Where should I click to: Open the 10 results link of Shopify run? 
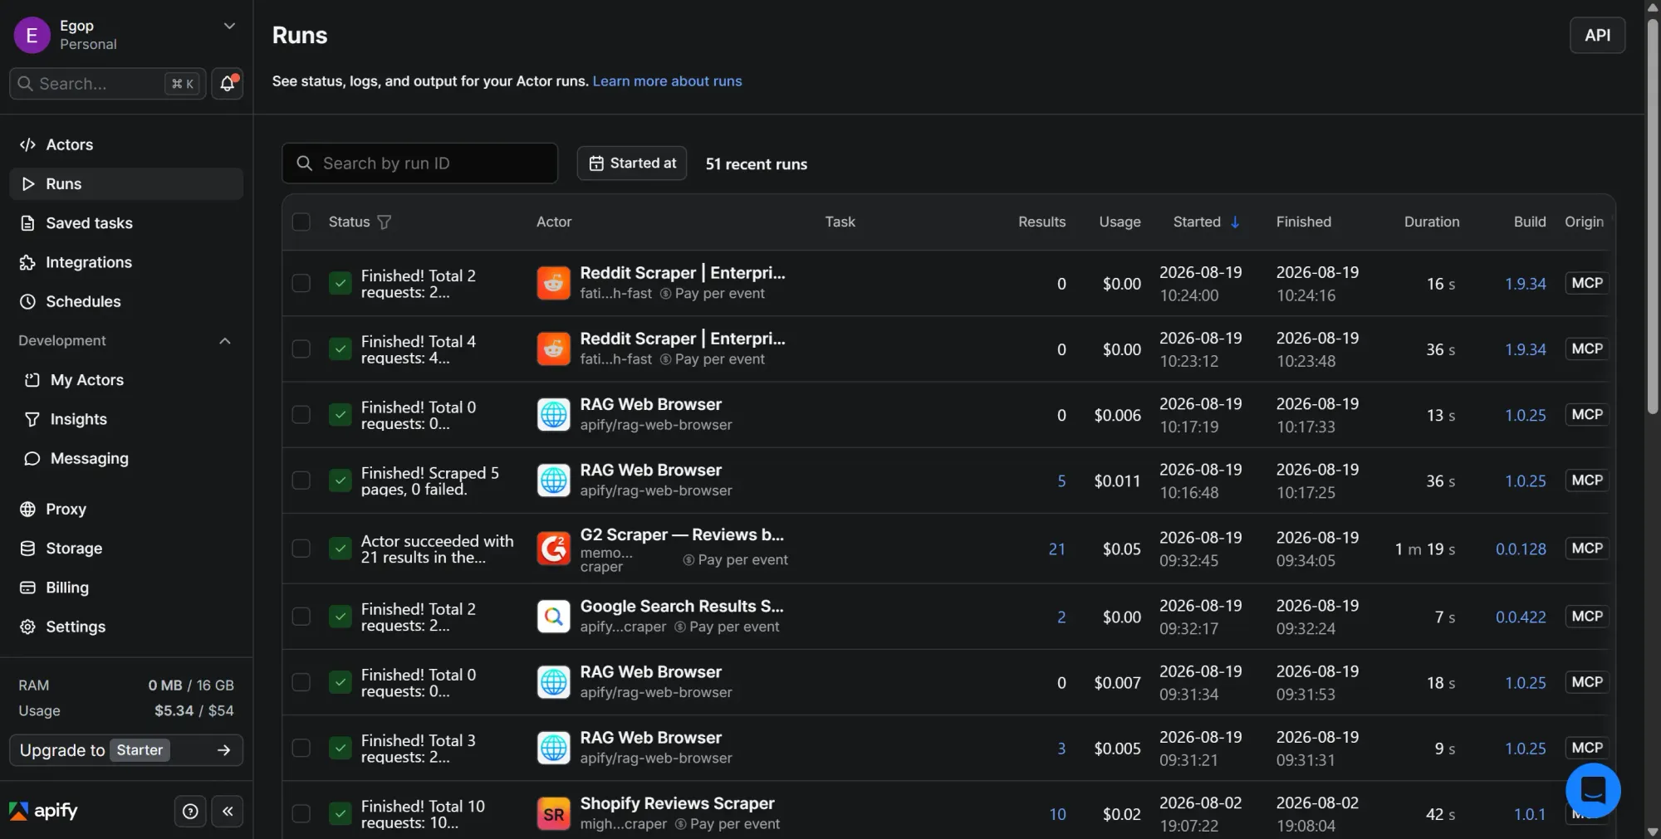click(1056, 814)
